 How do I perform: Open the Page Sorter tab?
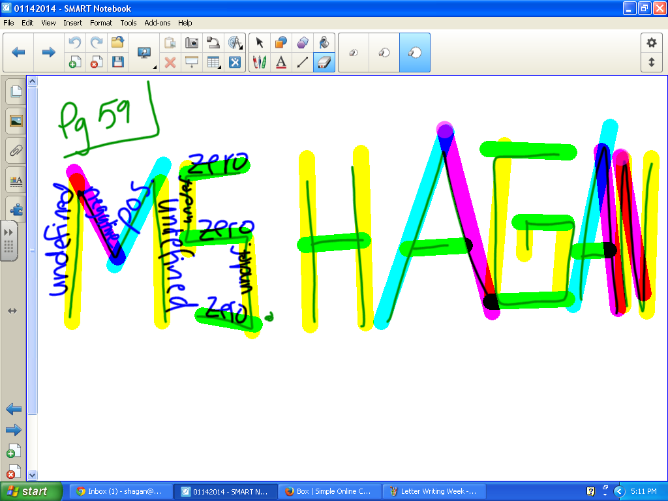16,91
